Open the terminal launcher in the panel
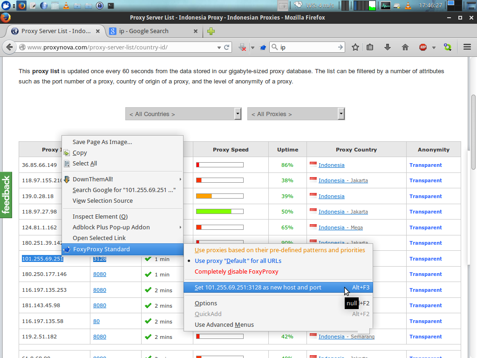The image size is (477, 358). pyautogui.click(x=111, y=6)
